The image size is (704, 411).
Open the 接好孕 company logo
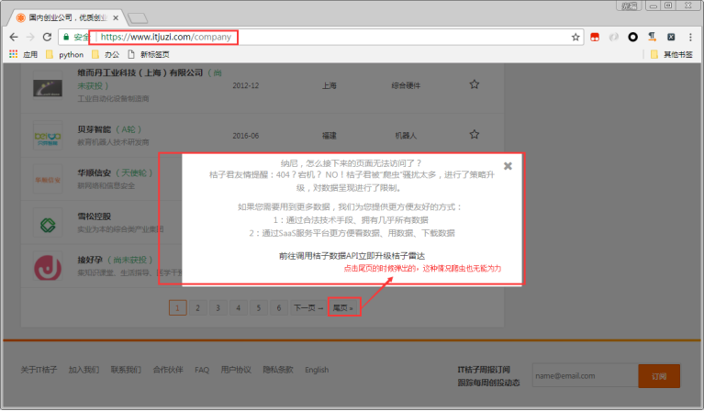coord(48,268)
